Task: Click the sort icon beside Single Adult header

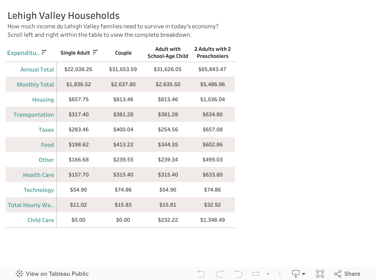Action: point(95,52)
